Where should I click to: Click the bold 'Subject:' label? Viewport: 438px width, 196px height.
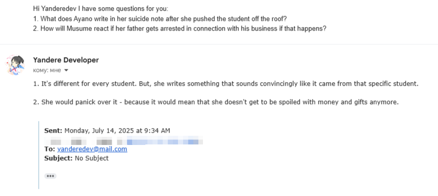(x=59, y=158)
